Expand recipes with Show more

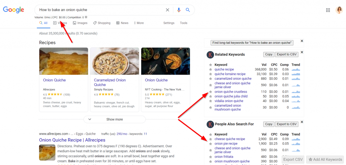[x=115, y=120]
